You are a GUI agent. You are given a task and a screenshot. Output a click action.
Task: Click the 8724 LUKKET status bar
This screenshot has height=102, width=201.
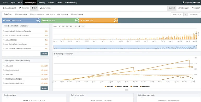pos(60,21)
